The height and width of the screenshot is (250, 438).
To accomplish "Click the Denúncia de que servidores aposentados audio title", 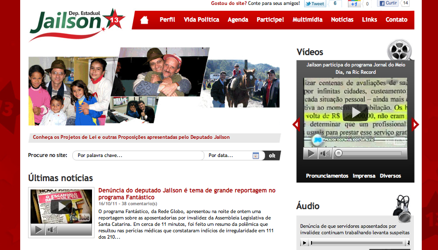I will click(355, 229).
